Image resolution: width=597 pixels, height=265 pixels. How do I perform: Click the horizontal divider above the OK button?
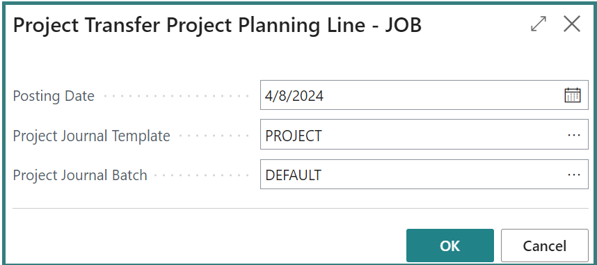tap(301, 208)
